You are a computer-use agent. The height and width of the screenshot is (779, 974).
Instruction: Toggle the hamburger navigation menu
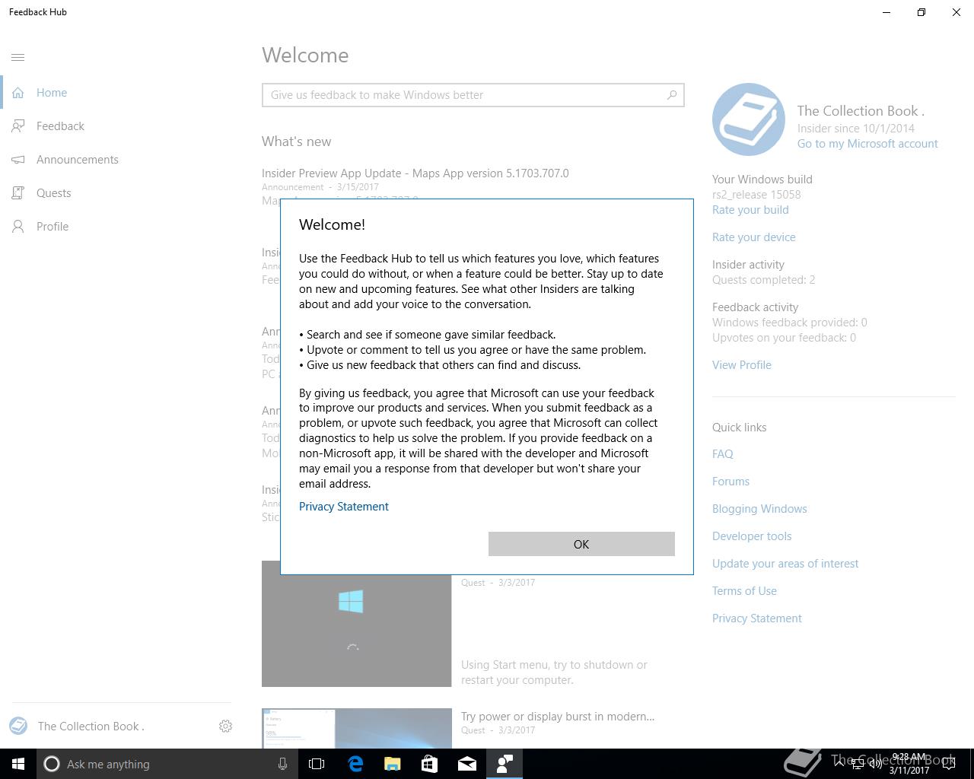coord(18,57)
